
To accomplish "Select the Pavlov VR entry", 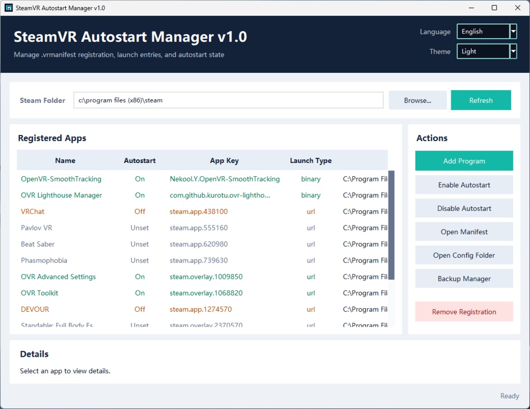I will 202,228.
